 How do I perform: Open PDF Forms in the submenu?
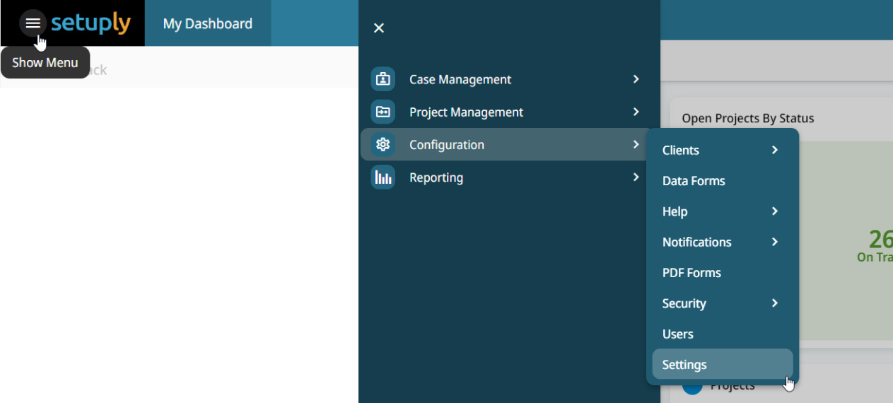coord(691,273)
